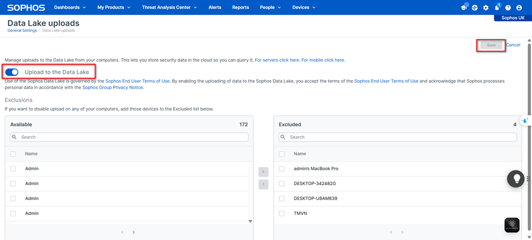Go to the Alerts menu item
The image size is (532, 240).
(x=214, y=8)
